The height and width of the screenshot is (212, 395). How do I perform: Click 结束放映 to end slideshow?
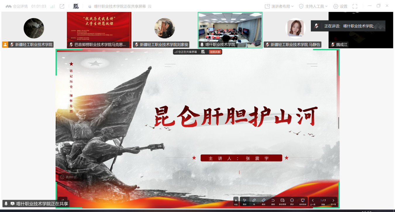(x=303, y=201)
